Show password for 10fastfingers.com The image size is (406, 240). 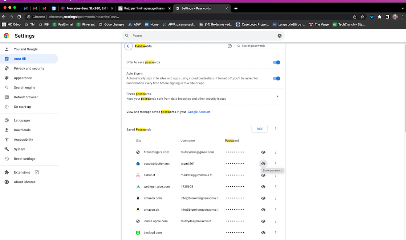click(263, 152)
